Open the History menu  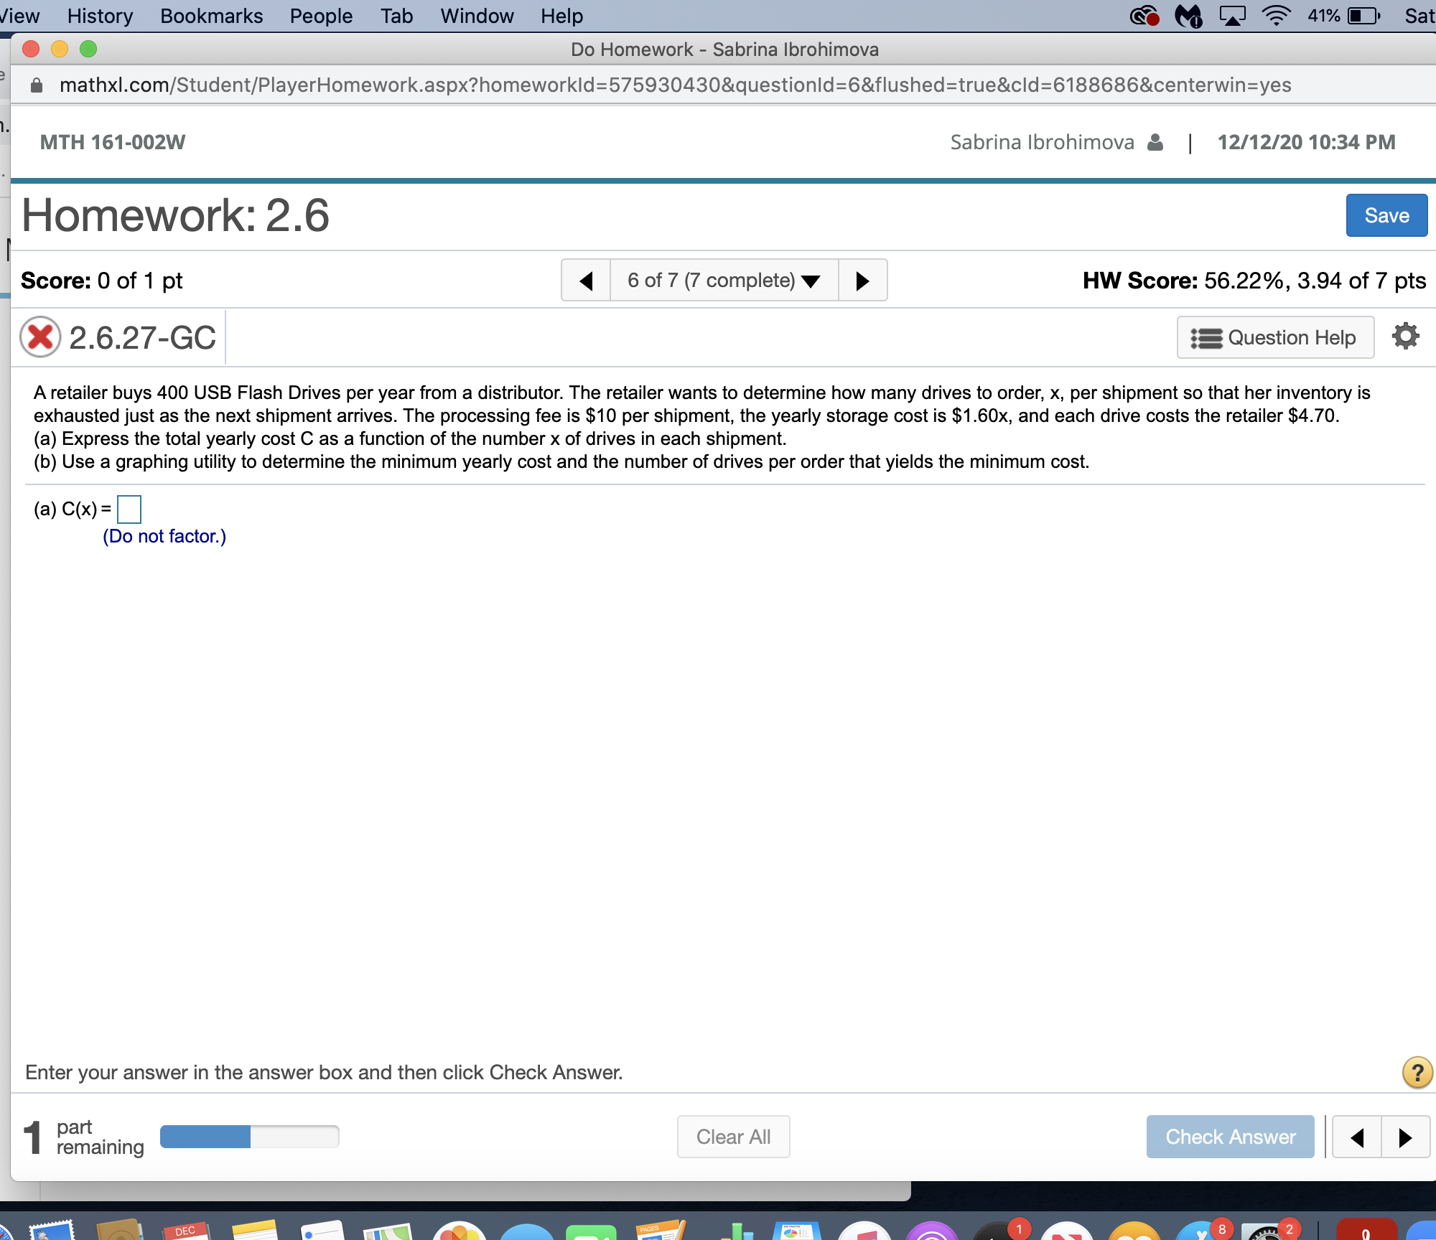pos(100,16)
